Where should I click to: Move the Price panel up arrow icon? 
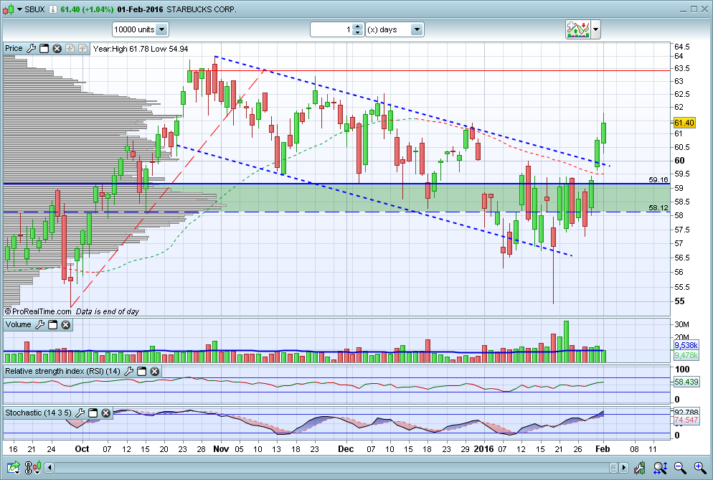(x=82, y=48)
